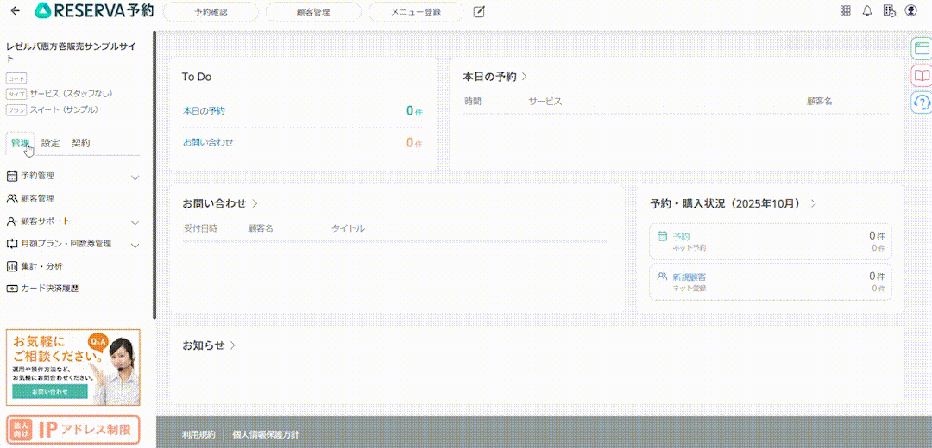Open the pink book manual icon
The image size is (932, 448).
click(922, 76)
